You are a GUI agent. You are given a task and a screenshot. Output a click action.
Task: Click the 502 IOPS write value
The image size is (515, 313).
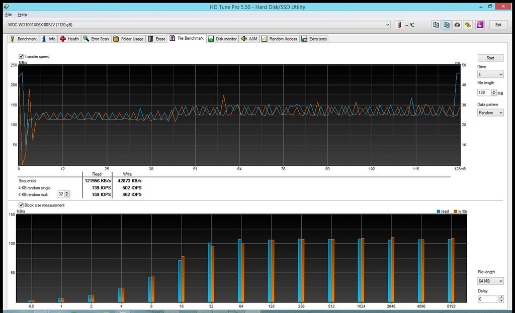(132, 188)
